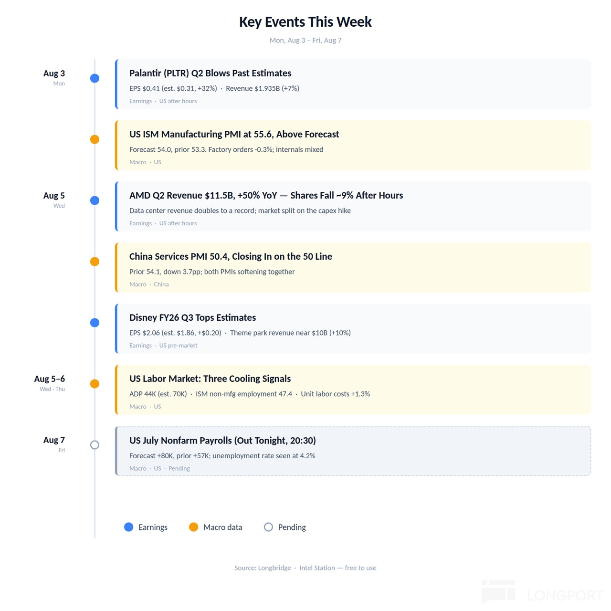Screen dimensions: 611x611
Task: Click the hollow Pending legend circle
Action: pos(268,527)
